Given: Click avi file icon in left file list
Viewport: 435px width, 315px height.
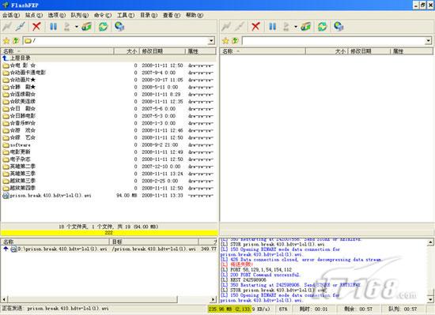Looking at the screenshot, I should point(6,196).
